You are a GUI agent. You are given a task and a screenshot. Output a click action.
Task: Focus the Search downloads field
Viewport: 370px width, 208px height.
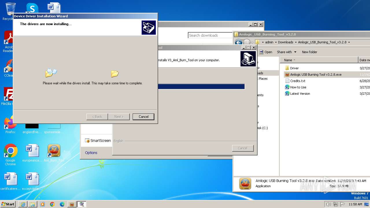[210, 35]
